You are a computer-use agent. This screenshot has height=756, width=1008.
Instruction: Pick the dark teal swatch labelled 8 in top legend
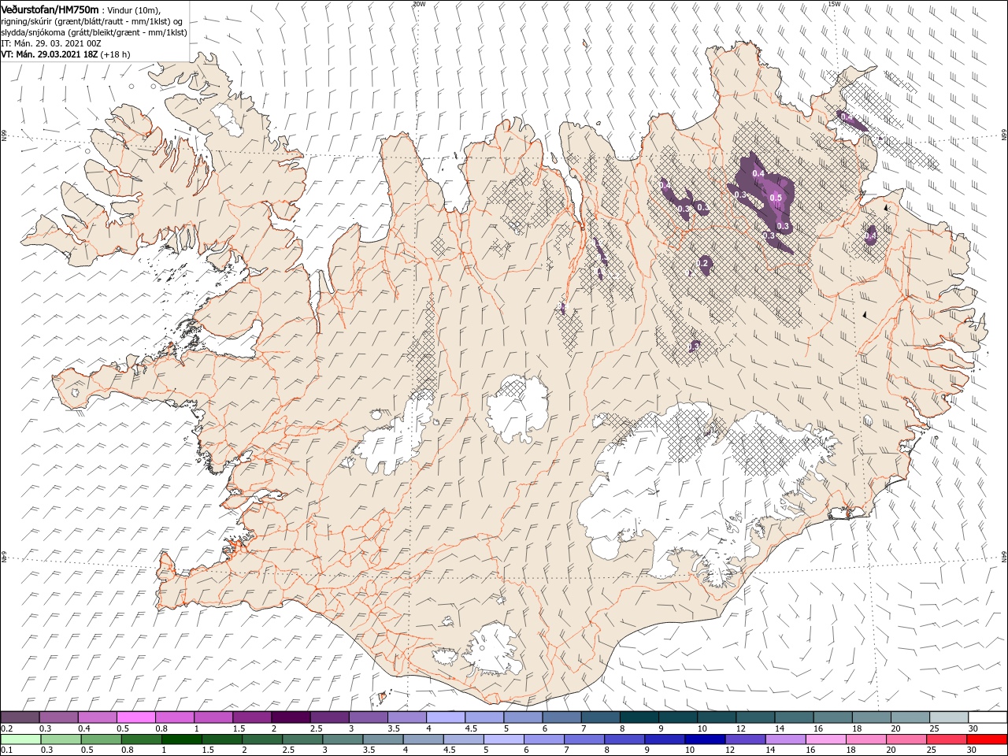(x=639, y=717)
